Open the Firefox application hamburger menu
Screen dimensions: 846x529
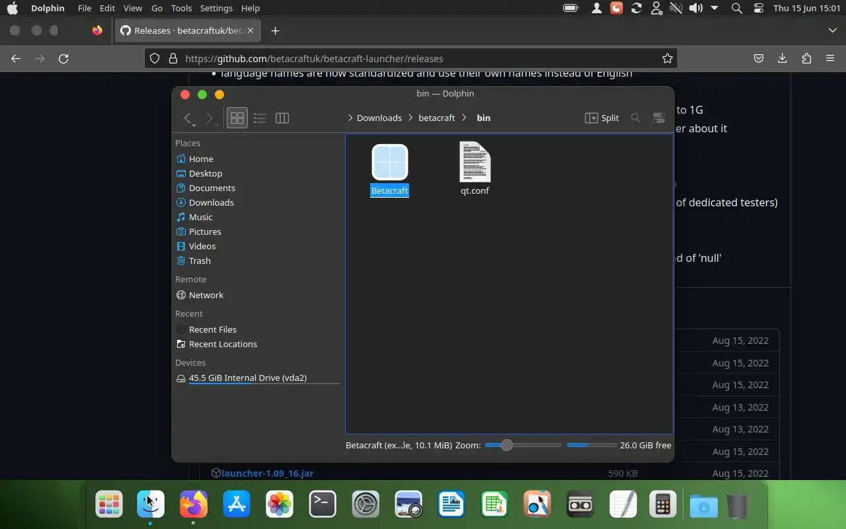tap(830, 58)
